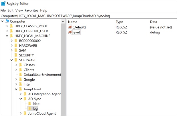The width and height of the screenshot is (177, 116).
Task: Click the registry path address bar
Action: click(88, 16)
